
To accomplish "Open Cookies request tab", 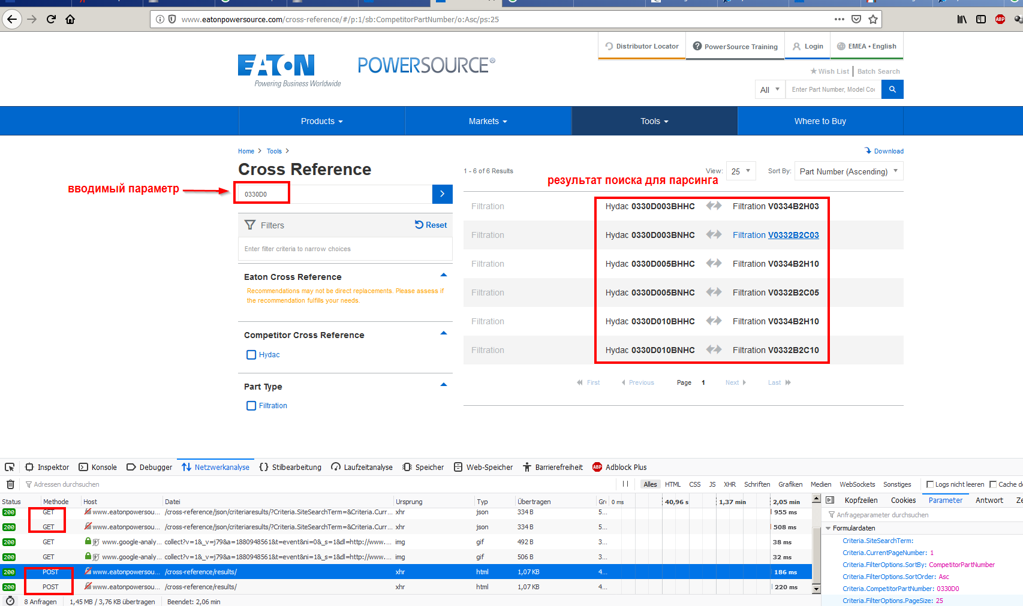I will click(x=903, y=500).
